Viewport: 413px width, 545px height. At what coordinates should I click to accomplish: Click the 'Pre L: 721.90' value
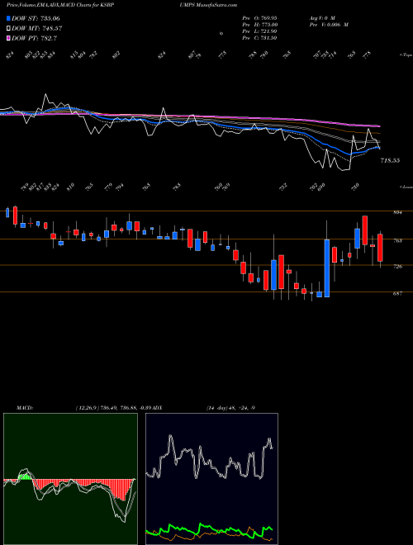[x=259, y=31]
